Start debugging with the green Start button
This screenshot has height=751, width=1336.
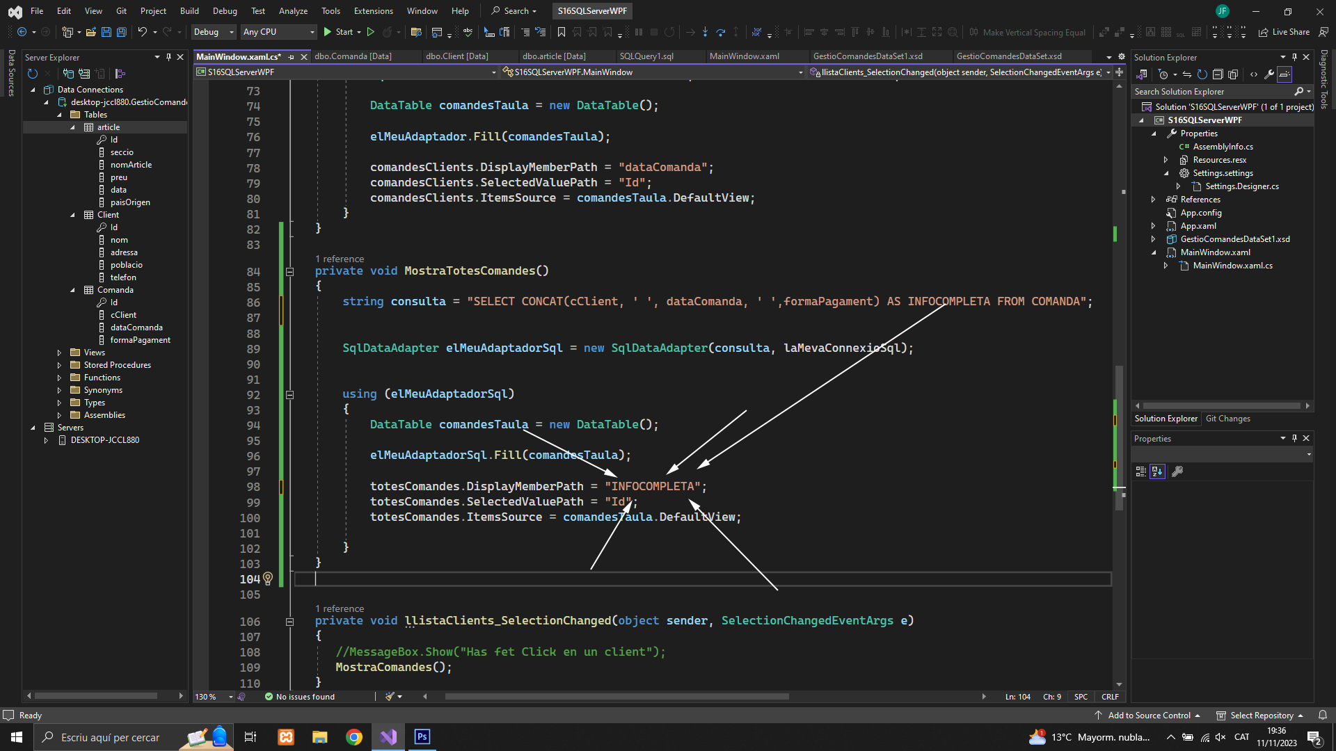(338, 32)
